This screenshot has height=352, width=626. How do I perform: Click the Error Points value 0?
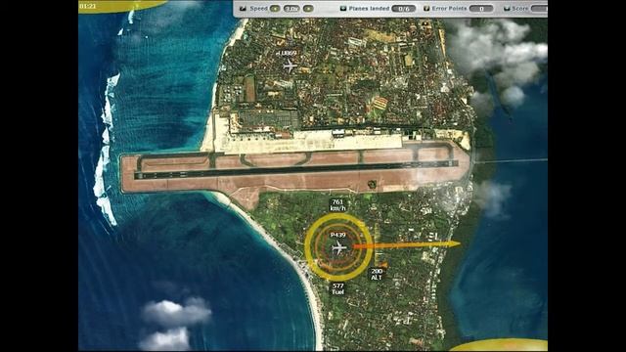(481, 9)
